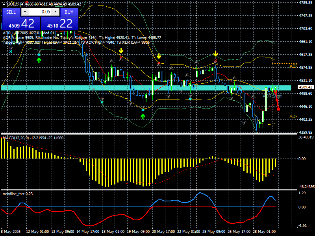
Task: Click the 4661.10 price scale label
Action: 306,42
